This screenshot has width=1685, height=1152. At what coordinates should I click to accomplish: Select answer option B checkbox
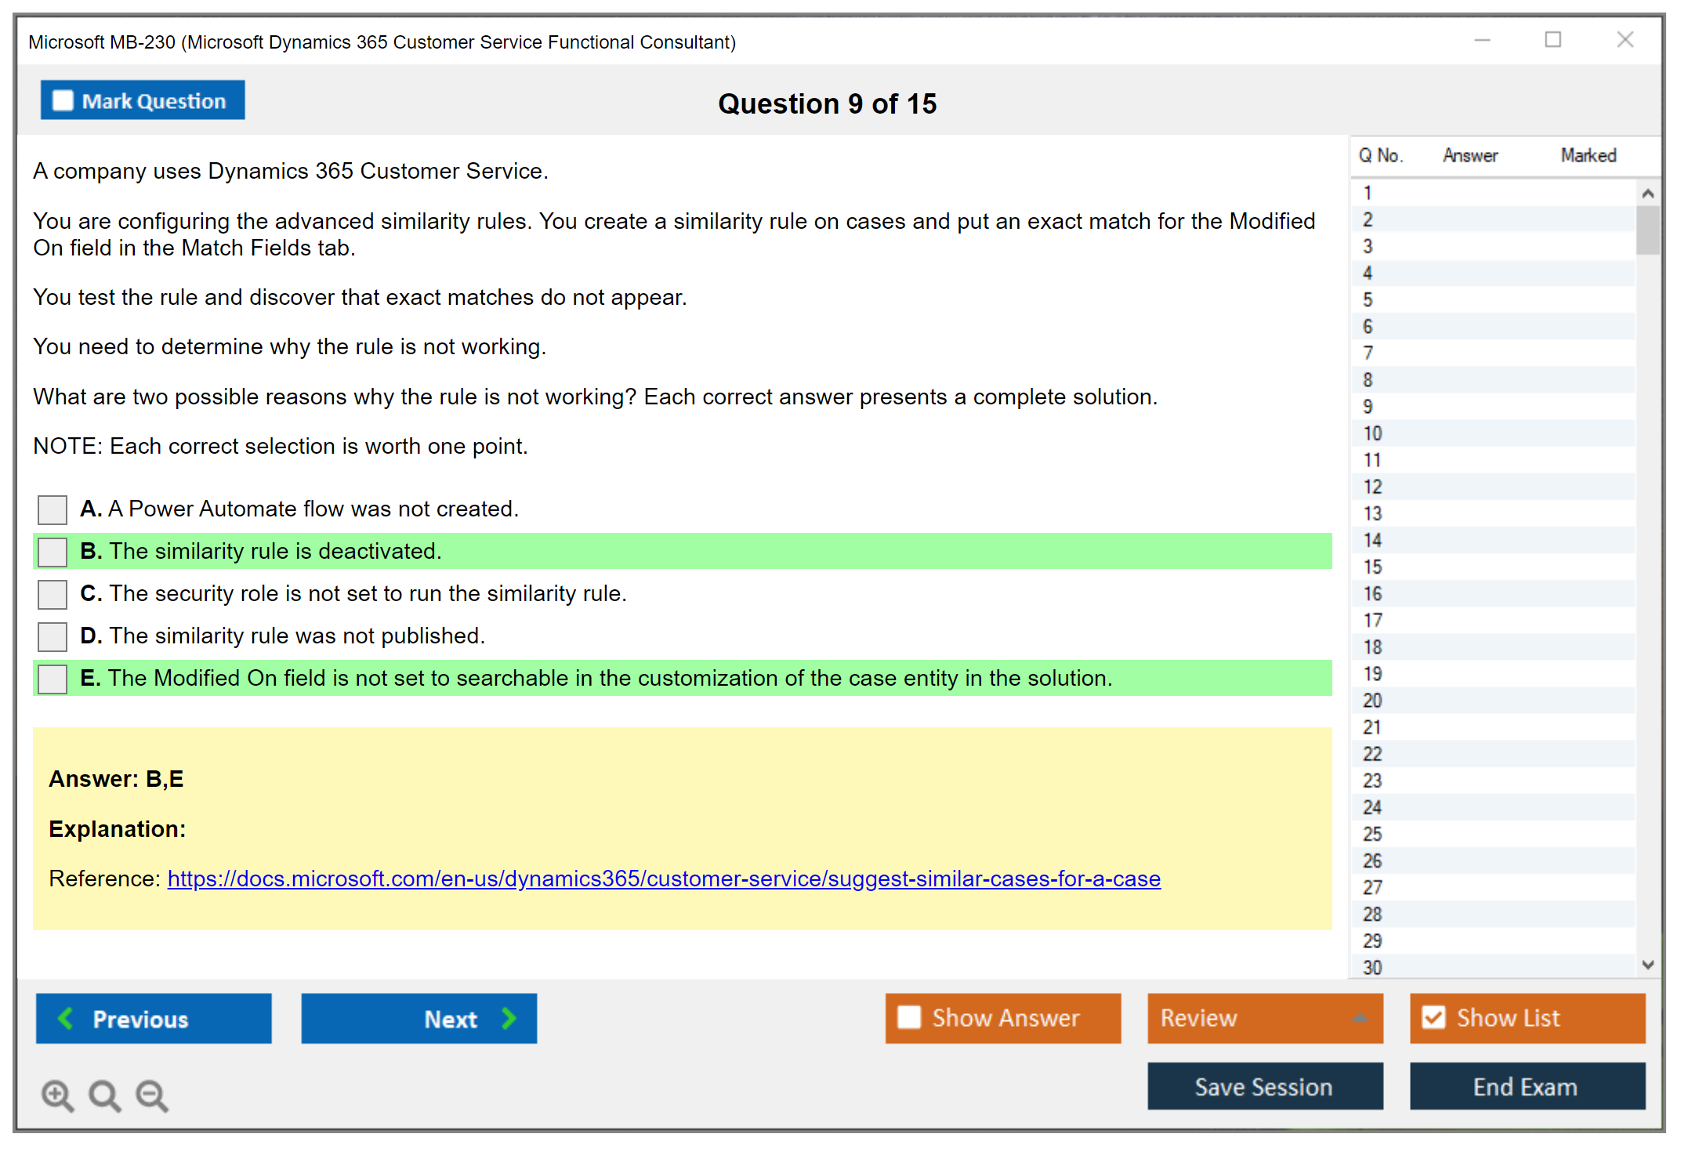click(x=53, y=552)
